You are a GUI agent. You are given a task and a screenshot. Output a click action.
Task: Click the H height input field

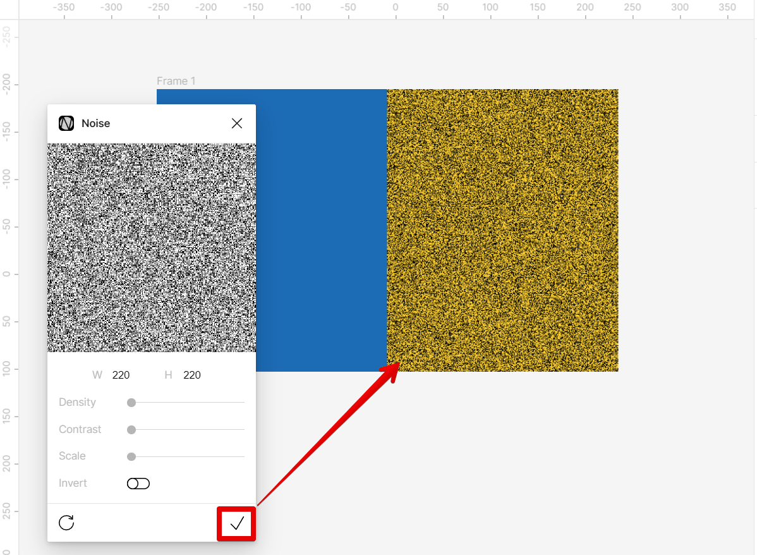(x=191, y=375)
